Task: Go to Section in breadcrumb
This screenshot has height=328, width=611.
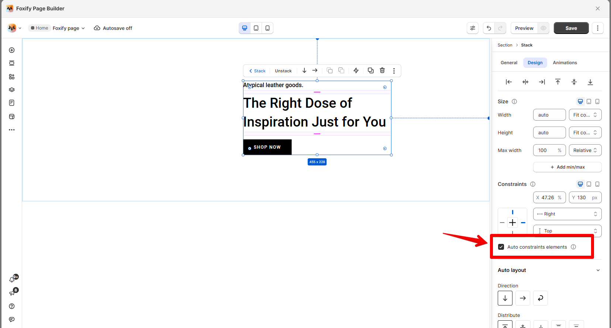Action: 505,45
